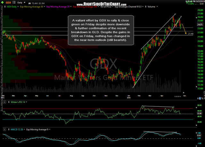205x147 pixels.
Task: Select the Exp Moving Average 20 label
Action: 58,7
